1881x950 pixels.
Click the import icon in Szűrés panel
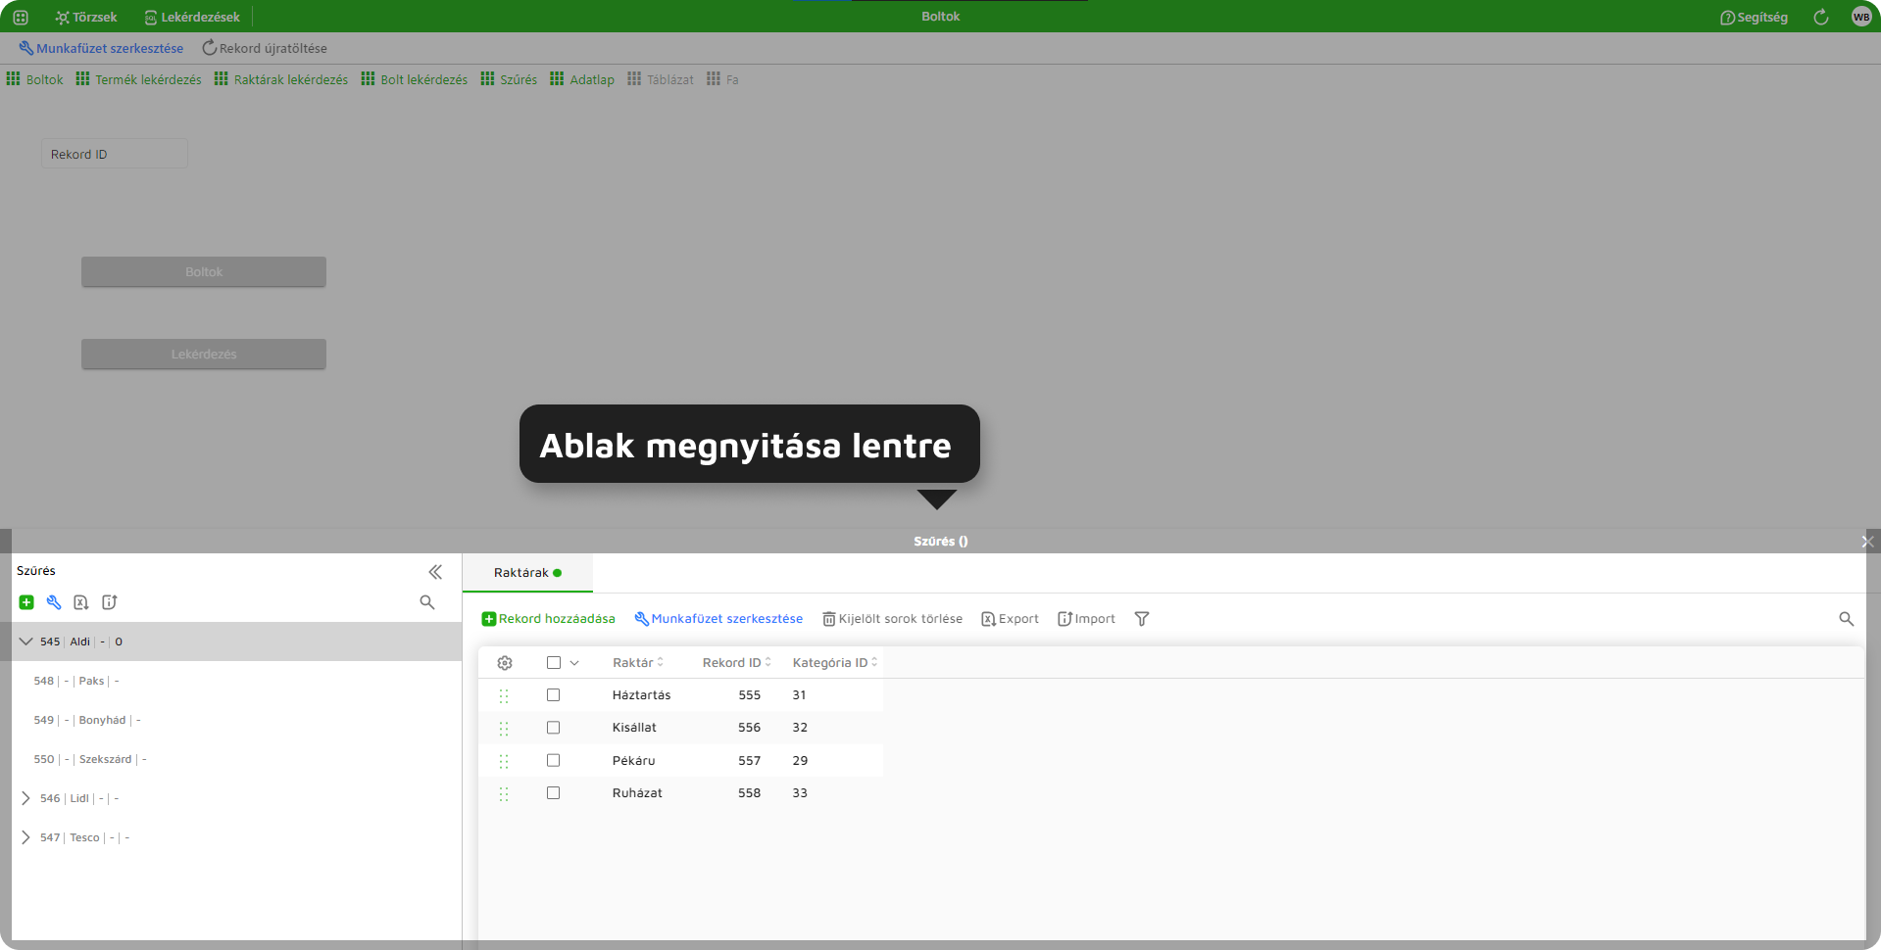[x=109, y=602]
